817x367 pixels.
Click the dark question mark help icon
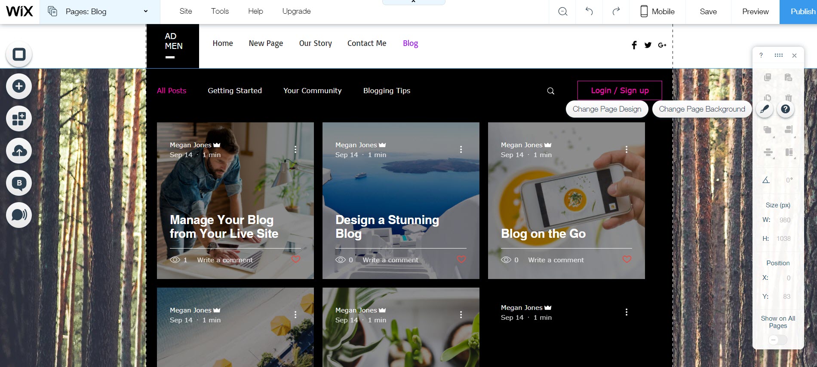click(x=785, y=109)
